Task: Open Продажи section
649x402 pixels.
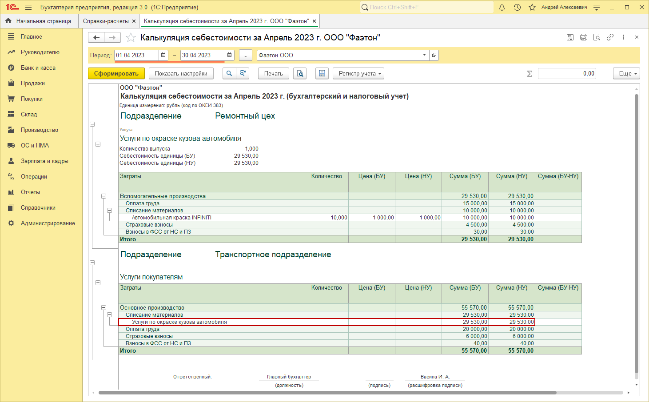Action: tap(33, 84)
